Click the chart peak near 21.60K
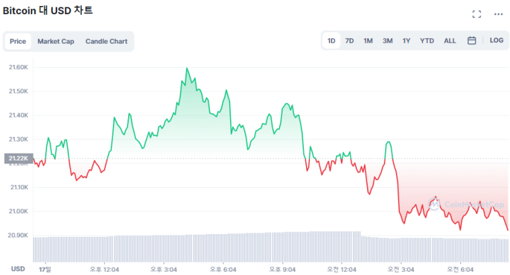Screen dimensions: 510x275 187,68
